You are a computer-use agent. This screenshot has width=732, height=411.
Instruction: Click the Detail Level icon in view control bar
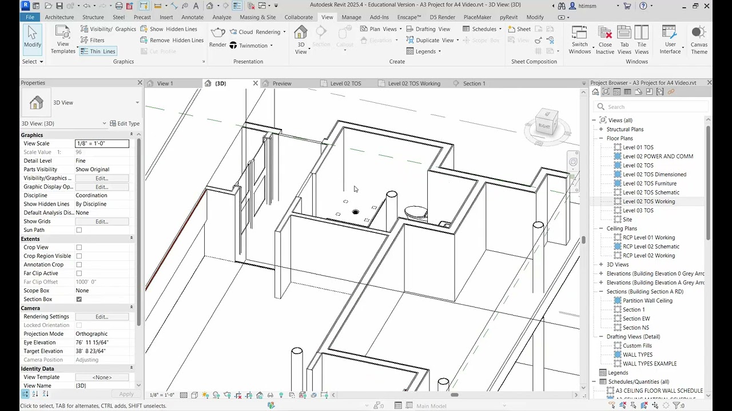pos(184,395)
